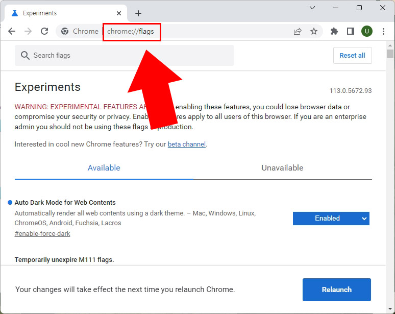Click the page scrollbar thumb
The width and height of the screenshot is (395, 314).
pyautogui.click(x=390, y=54)
